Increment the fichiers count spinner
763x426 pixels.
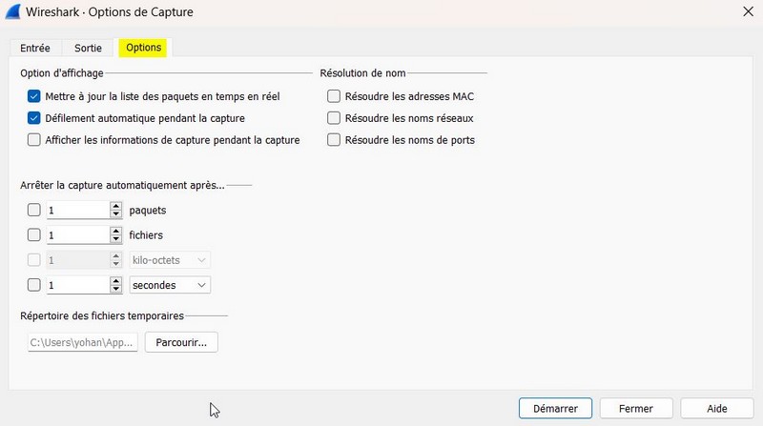click(x=115, y=231)
